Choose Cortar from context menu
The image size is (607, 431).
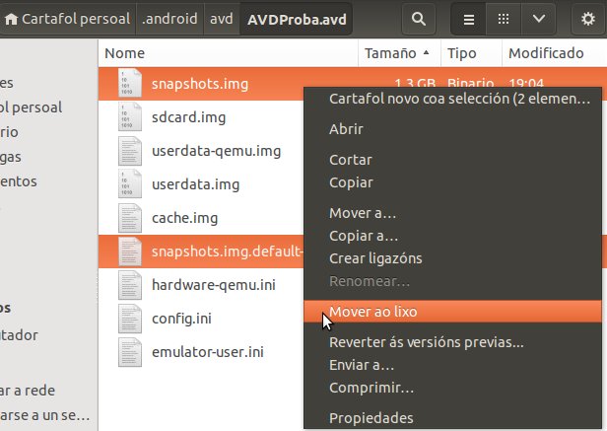tap(453, 160)
